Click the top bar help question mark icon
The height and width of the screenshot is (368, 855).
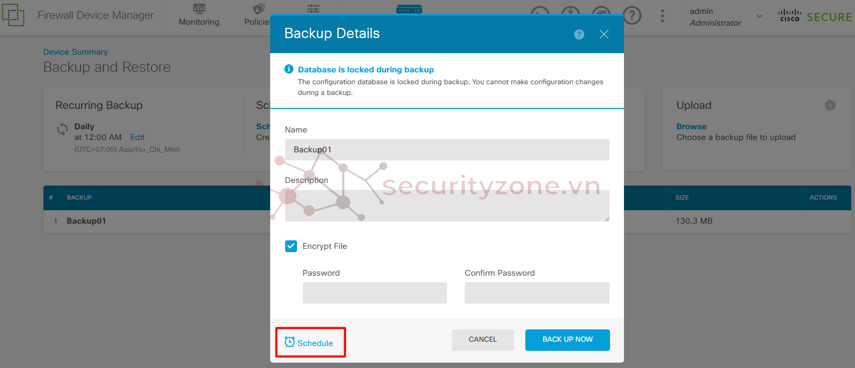point(632,16)
